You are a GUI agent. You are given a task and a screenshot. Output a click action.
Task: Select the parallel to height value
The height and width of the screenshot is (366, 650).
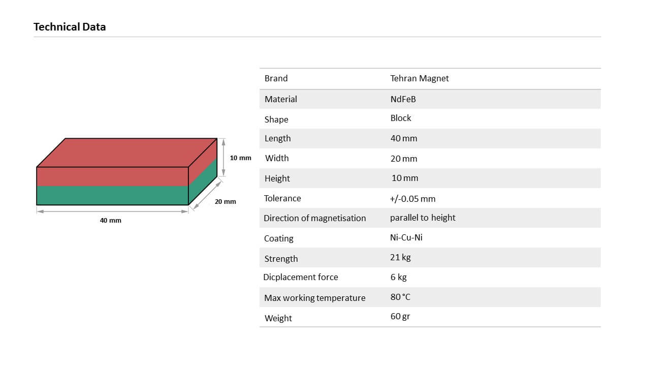[422, 218]
